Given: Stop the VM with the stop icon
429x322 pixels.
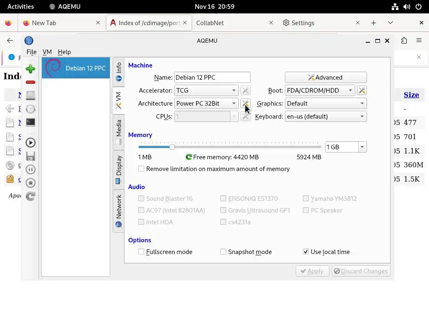Looking at the screenshot, I should 30,183.
